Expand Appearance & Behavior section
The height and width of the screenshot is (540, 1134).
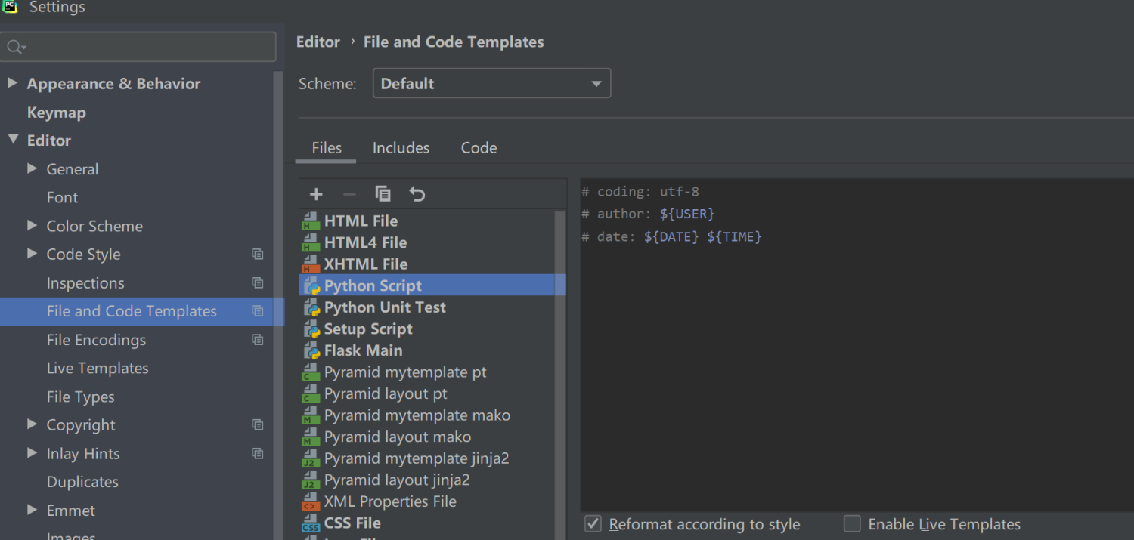(12, 83)
